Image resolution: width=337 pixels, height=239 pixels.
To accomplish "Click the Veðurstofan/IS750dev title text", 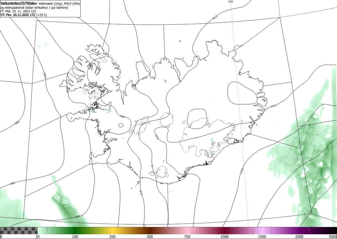I will [19, 3].
